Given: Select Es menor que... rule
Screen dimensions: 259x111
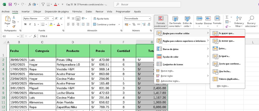Looking at the screenshot, I should [227, 41].
